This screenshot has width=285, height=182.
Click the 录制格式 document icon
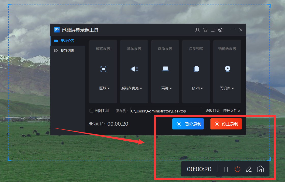click(x=196, y=69)
